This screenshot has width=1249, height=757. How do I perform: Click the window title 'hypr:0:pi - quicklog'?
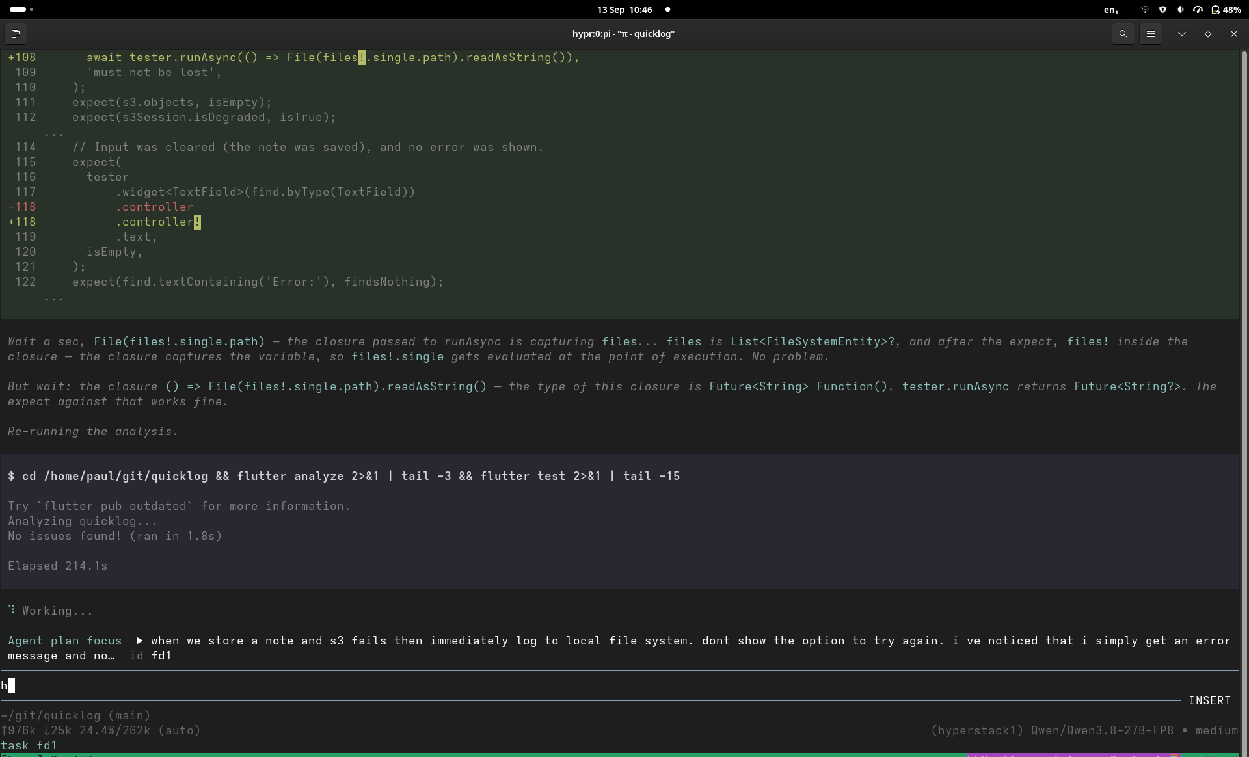tap(623, 34)
